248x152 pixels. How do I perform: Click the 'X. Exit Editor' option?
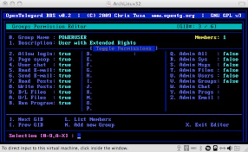[x=207, y=125]
